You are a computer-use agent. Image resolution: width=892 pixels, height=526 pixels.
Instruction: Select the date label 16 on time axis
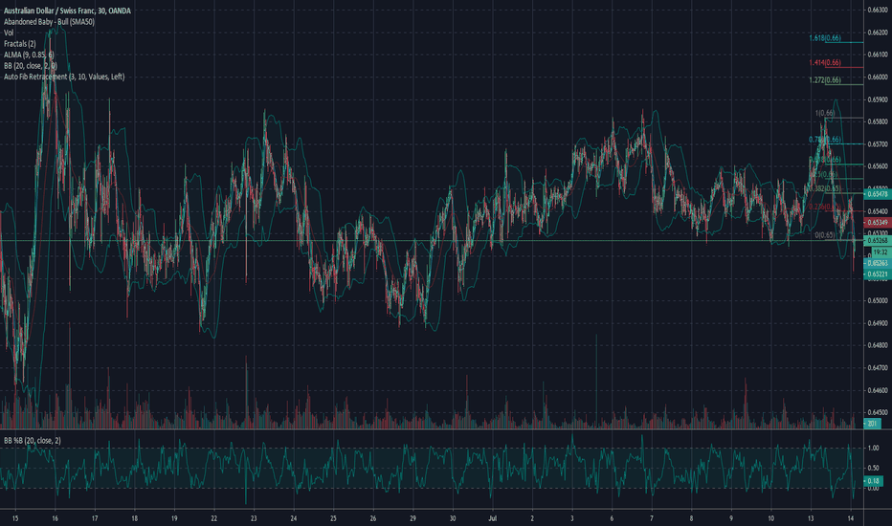[55, 518]
